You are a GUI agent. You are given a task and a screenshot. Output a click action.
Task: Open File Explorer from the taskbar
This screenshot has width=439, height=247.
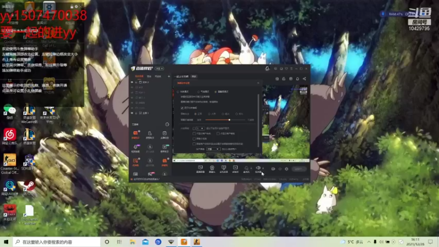(x=132, y=242)
